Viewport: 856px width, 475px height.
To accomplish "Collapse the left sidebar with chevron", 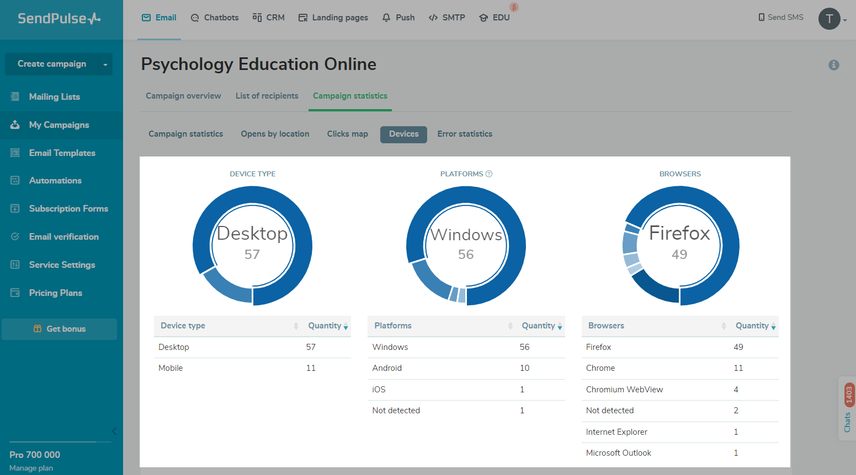I will click(x=114, y=431).
